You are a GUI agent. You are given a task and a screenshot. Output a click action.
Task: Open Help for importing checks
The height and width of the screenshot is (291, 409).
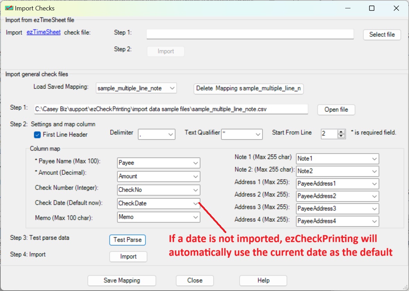pos(263,280)
